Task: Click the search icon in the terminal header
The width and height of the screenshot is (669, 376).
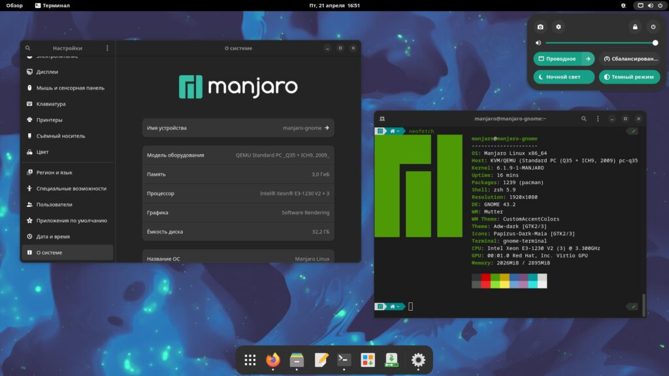Action: coord(583,119)
